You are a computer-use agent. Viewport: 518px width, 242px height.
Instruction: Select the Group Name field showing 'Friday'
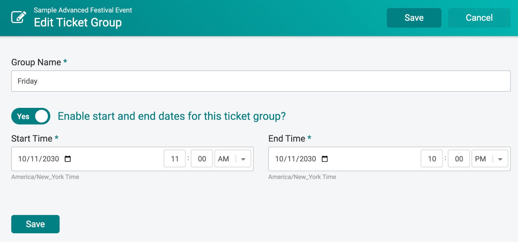129,81
